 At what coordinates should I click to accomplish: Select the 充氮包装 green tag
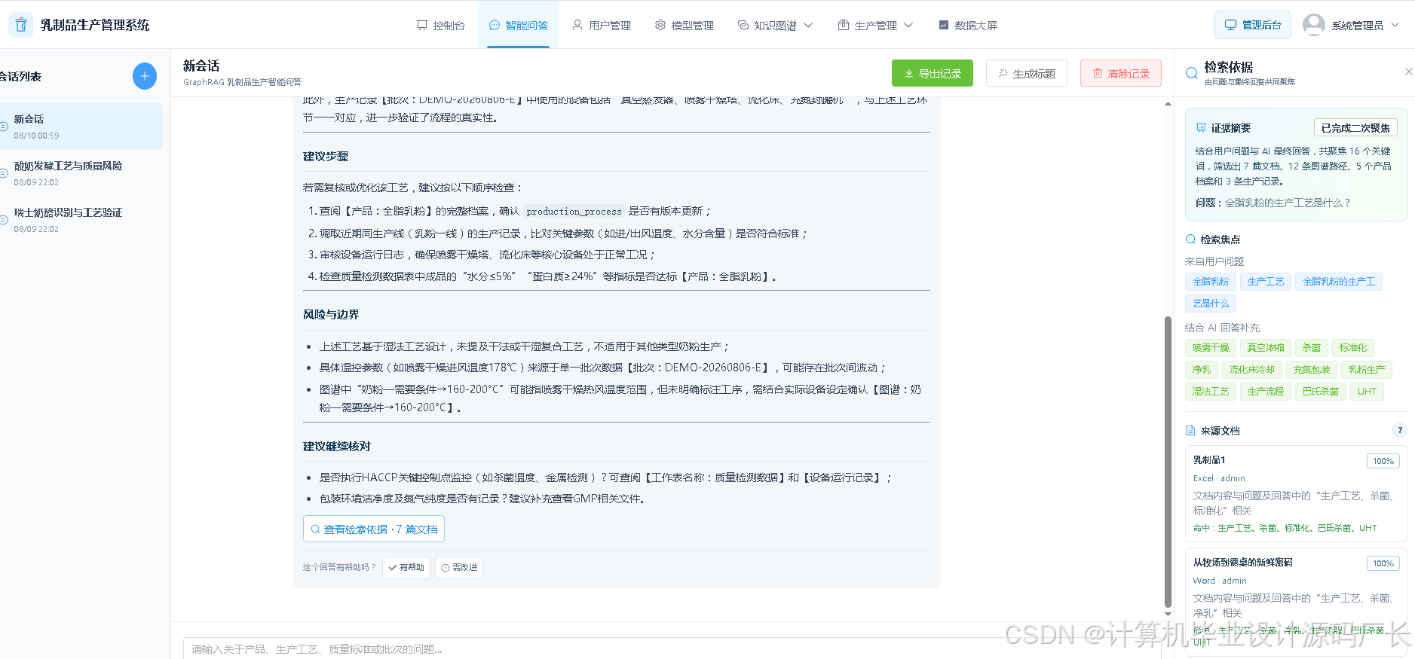[1312, 370]
